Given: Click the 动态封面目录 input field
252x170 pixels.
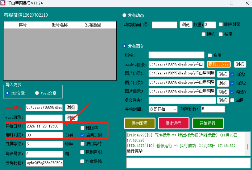Looking at the screenshot, I should coord(165,25).
